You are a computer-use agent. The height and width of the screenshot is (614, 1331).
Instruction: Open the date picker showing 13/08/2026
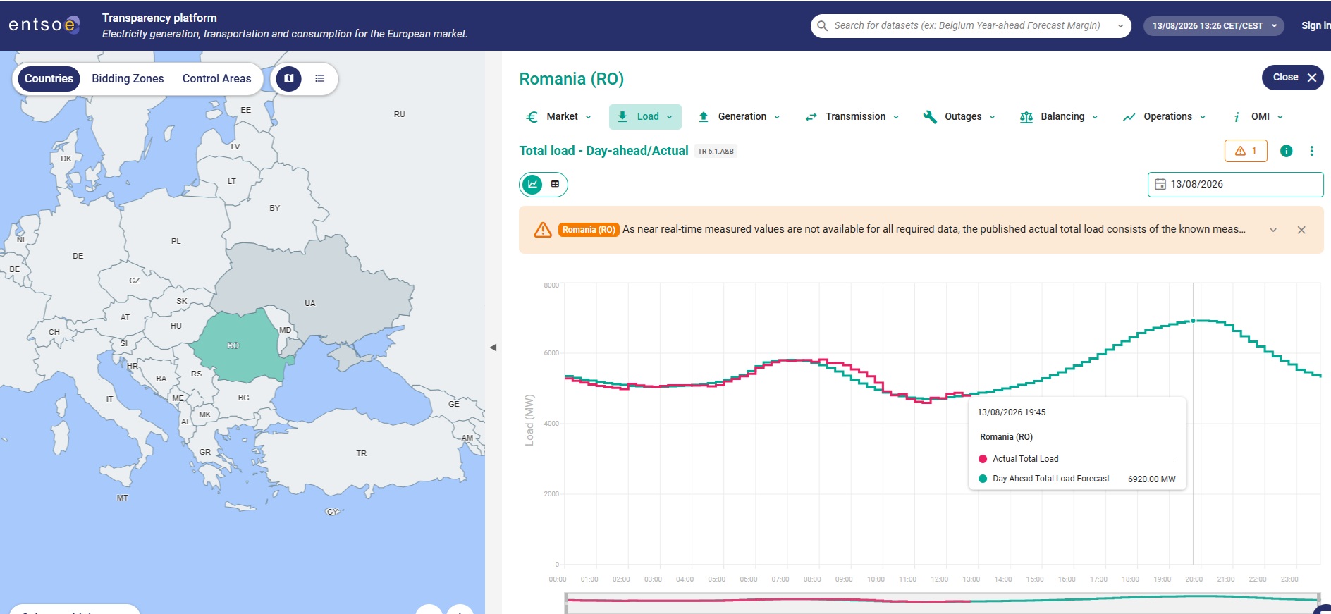pos(1235,184)
